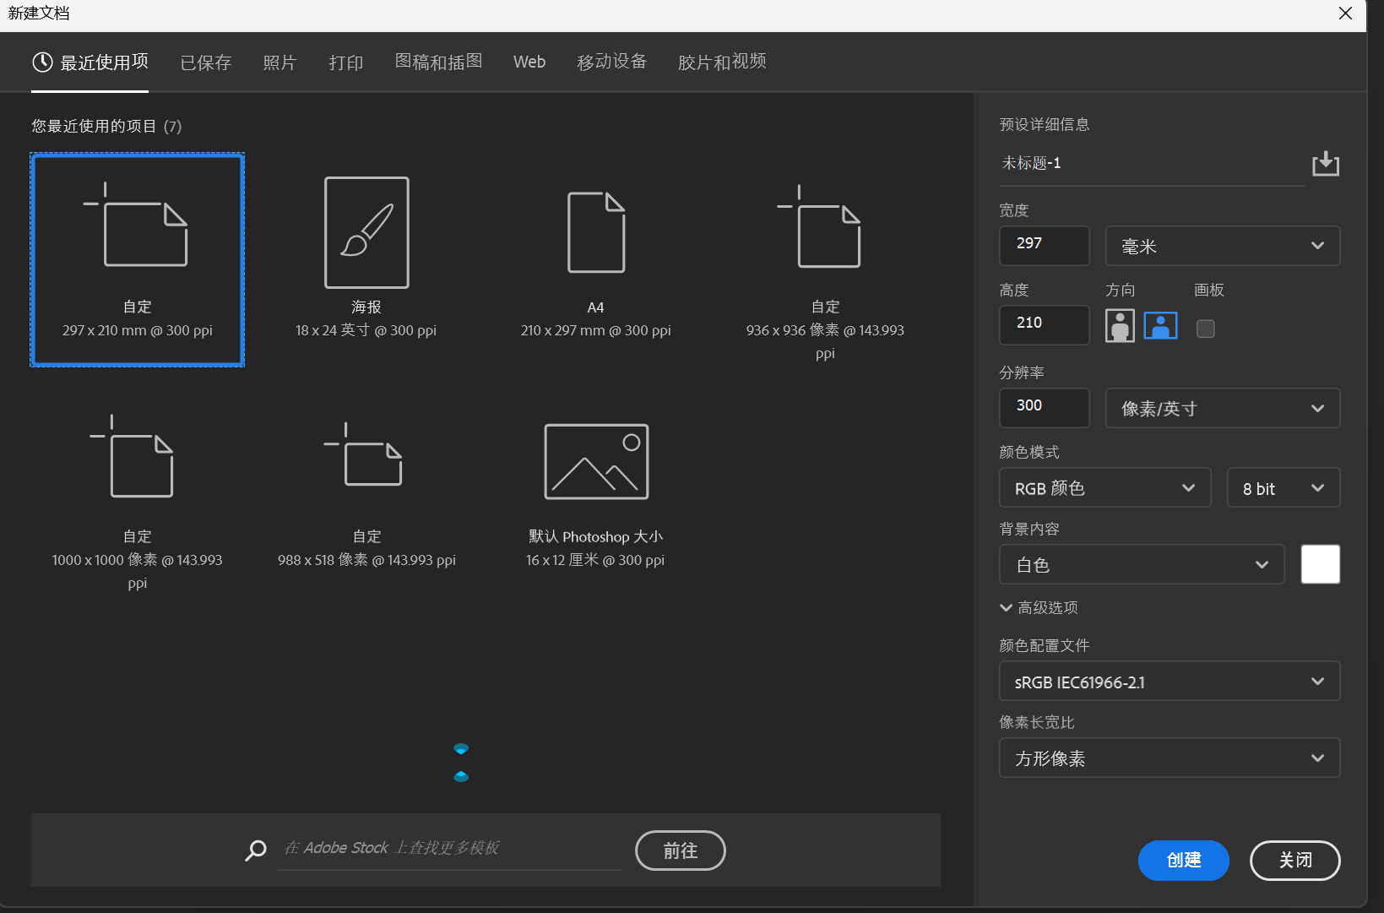
Task: Enable the 画板 artboard checkbox
Action: tap(1206, 329)
